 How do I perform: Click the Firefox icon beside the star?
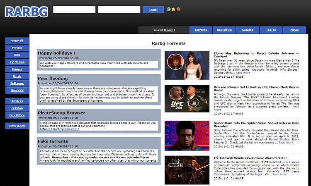pos(178,9)
